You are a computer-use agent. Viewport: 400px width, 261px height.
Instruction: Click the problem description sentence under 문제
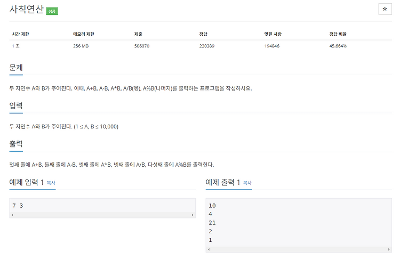click(x=131, y=88)
